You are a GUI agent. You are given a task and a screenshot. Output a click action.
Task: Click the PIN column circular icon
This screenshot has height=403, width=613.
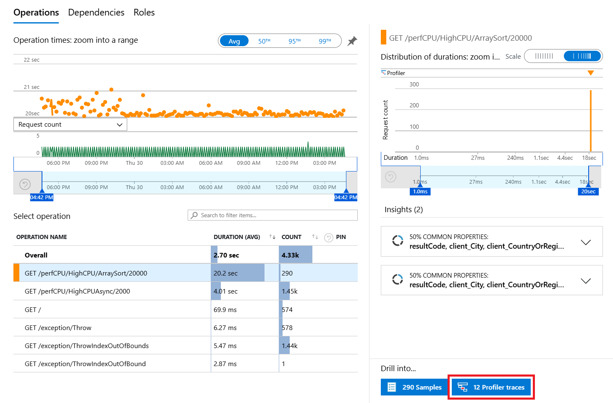[x=329, y=237]
